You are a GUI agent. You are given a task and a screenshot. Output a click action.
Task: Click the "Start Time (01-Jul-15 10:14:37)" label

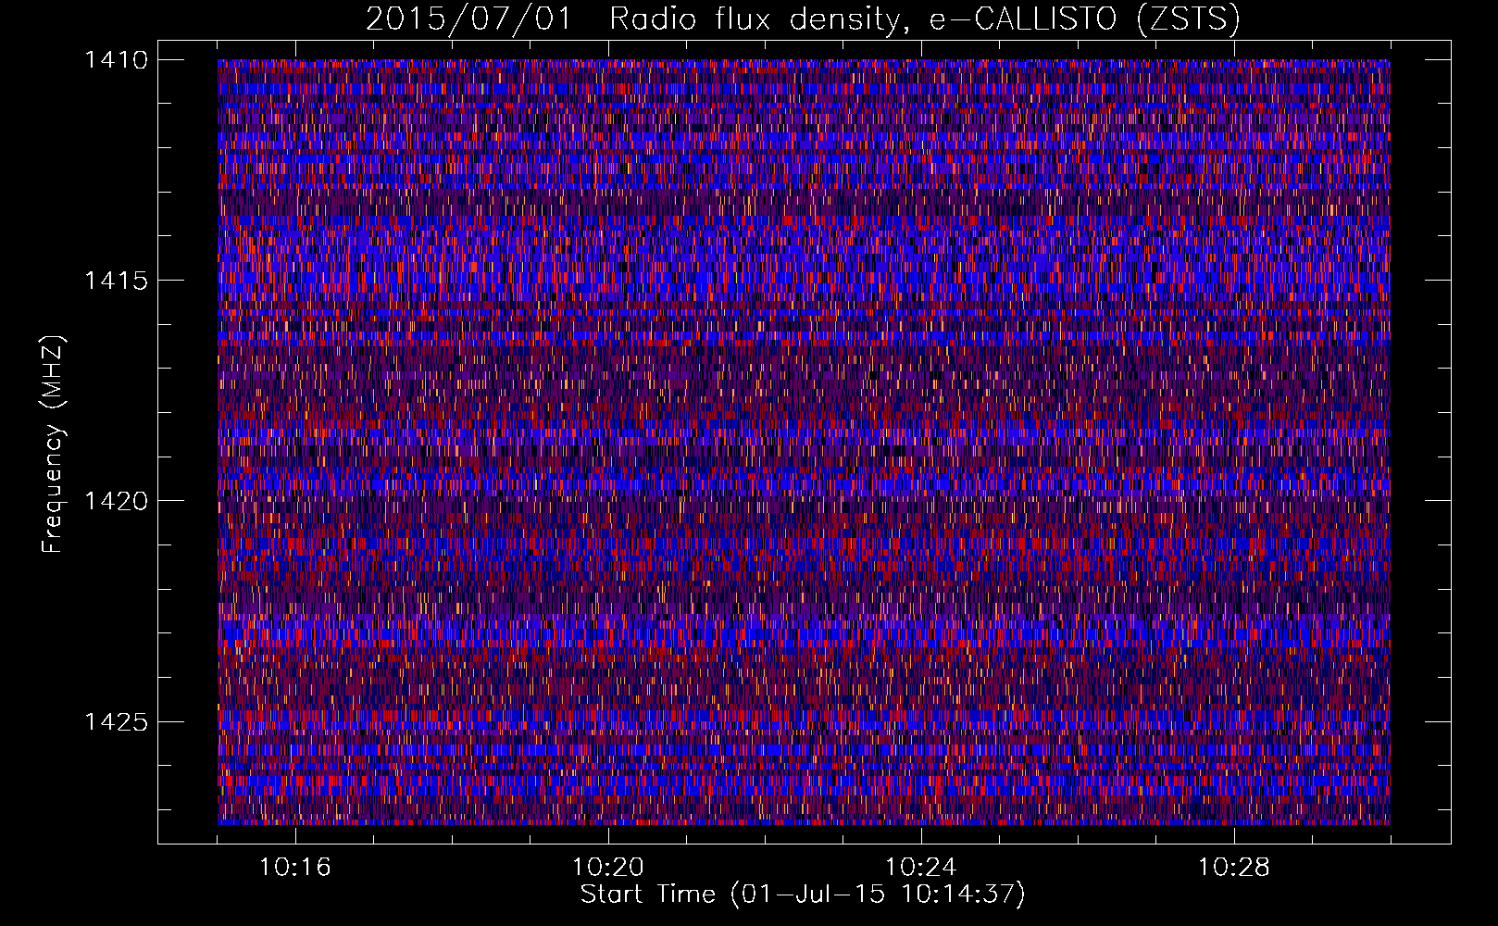click(803, 895)
